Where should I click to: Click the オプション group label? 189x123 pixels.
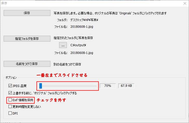point(11,78)
